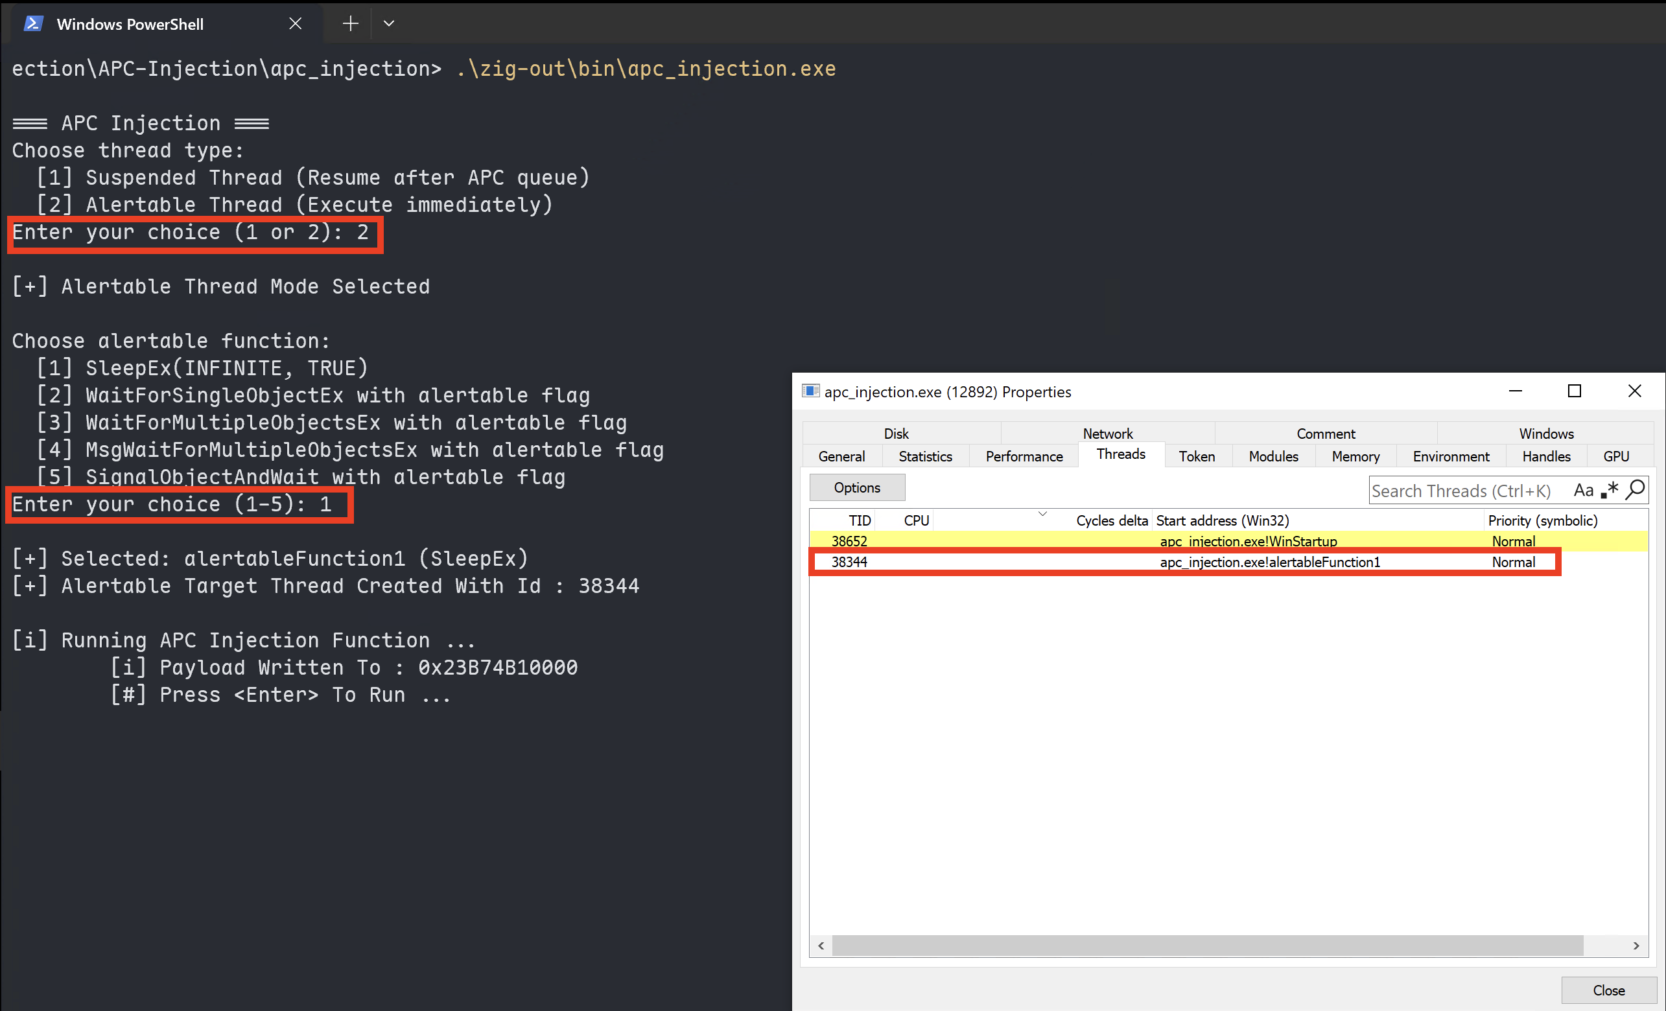Maximize the Properties window
The width and height of the screenshot is (1666, 1011).
[x=1574, y=391]
